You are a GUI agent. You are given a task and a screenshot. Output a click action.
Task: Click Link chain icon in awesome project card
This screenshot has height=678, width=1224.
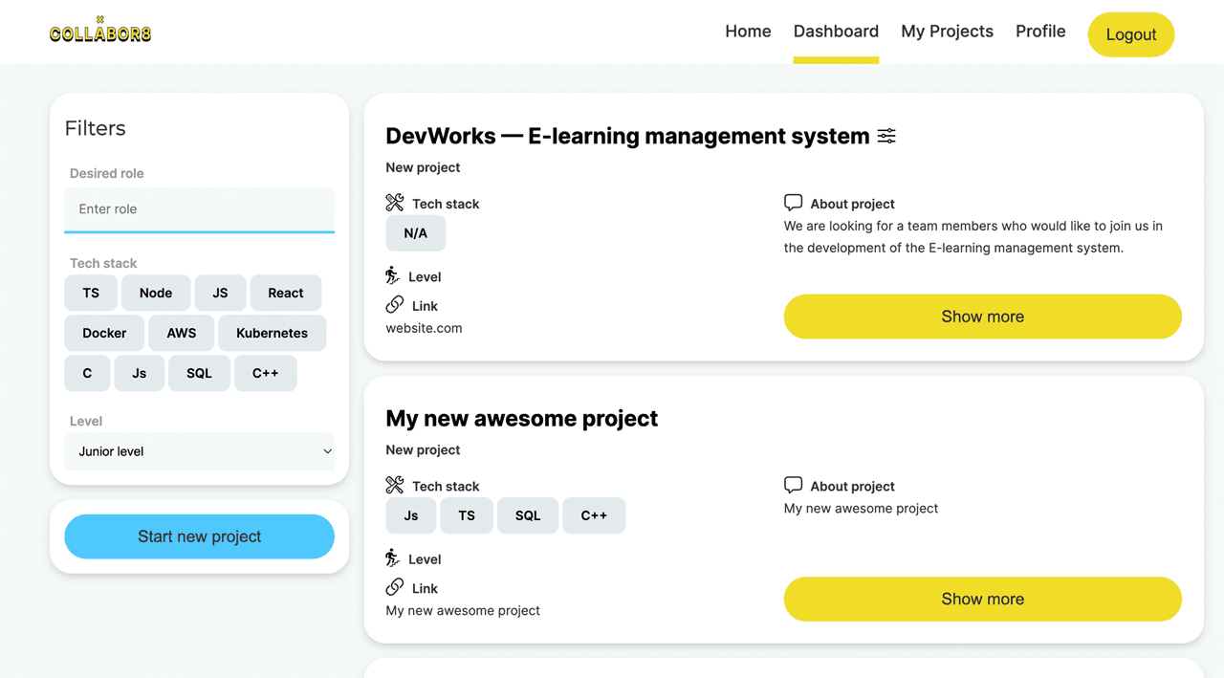coord(395,586)
